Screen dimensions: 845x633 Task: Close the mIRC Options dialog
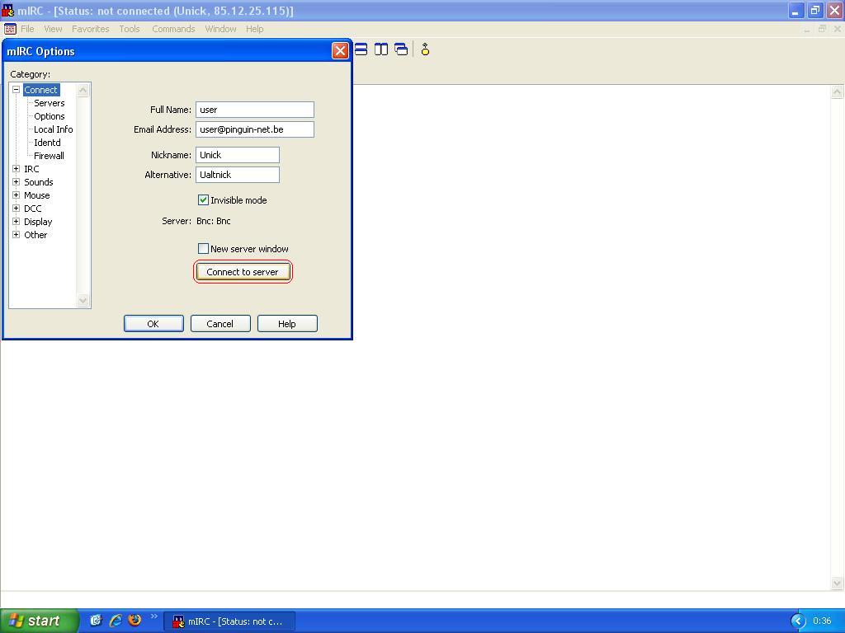click(340, 51)
